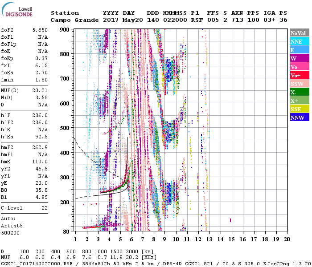Click the 20 MHz frequency axis label
This screenshot has width=312, height=267.
coord(286,239)
